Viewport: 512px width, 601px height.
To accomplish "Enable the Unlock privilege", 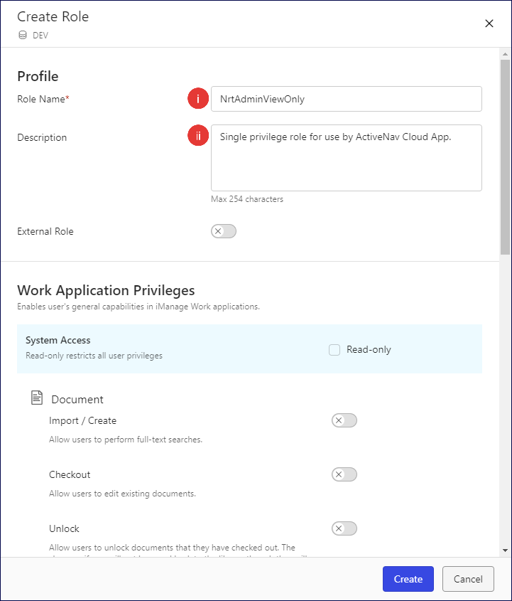I will 344,528.
